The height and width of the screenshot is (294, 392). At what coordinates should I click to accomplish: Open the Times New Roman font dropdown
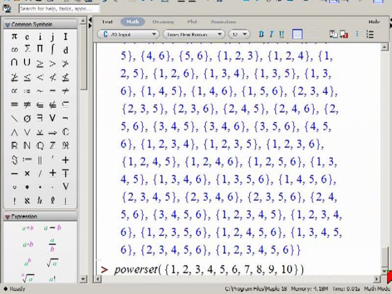click(194, 34)
